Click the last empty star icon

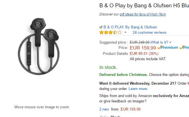pyautogui.click(x=120, y=32)
